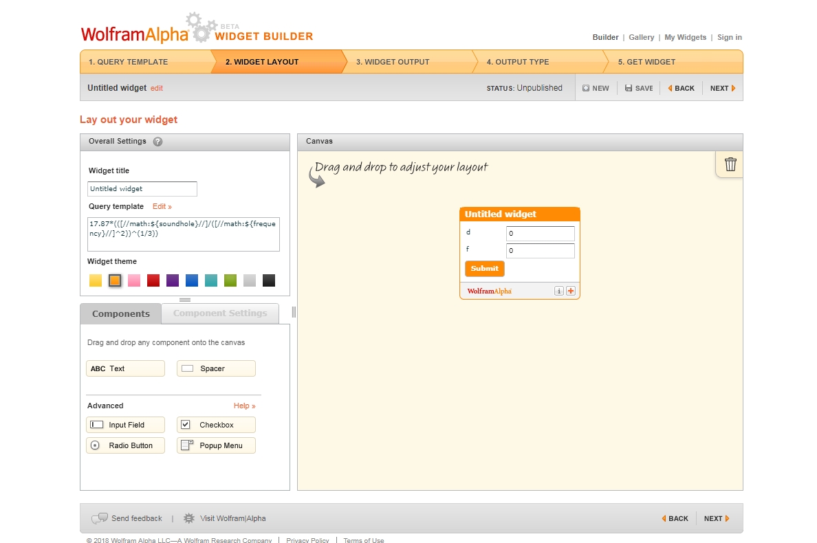Open the Advanced Help link
817x543 pixels.
point(244,406)
